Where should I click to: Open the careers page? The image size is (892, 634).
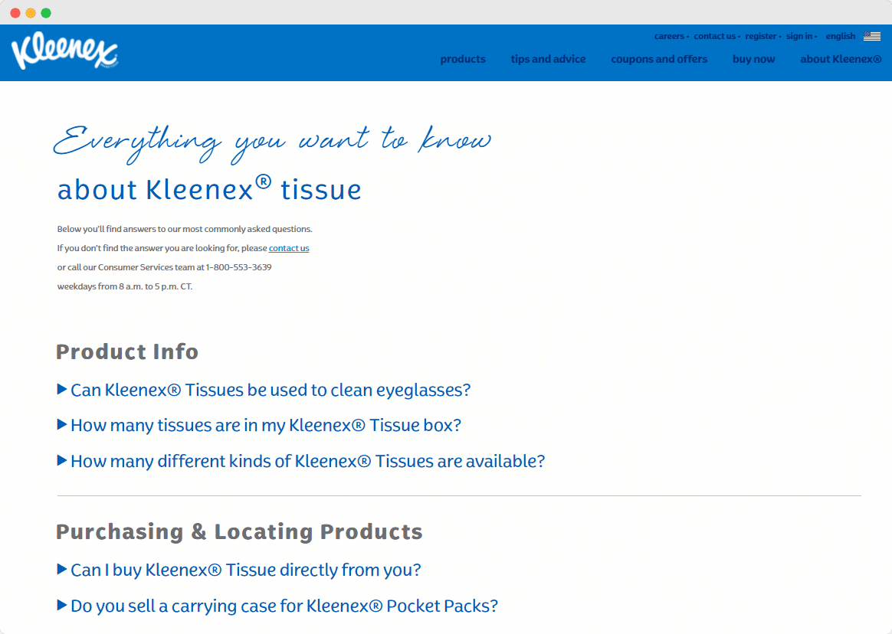[x=668, y=35]
